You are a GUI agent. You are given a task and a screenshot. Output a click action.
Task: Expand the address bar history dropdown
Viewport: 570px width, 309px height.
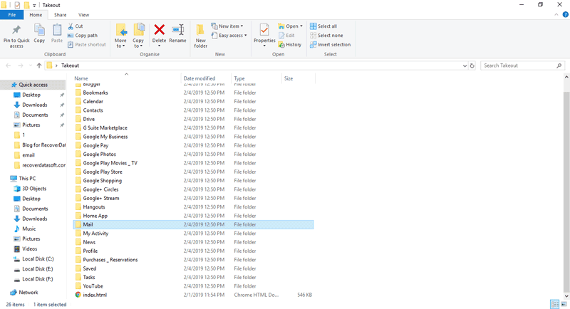(x=465, y=66)
